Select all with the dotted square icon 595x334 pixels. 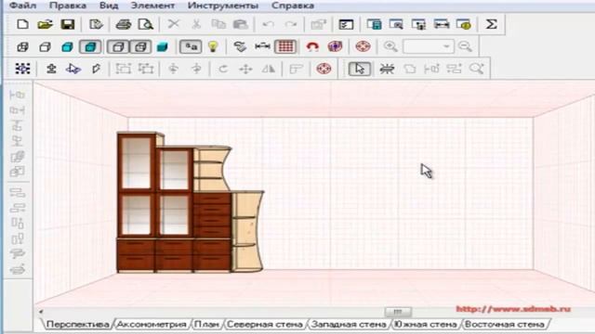(22, 69)
